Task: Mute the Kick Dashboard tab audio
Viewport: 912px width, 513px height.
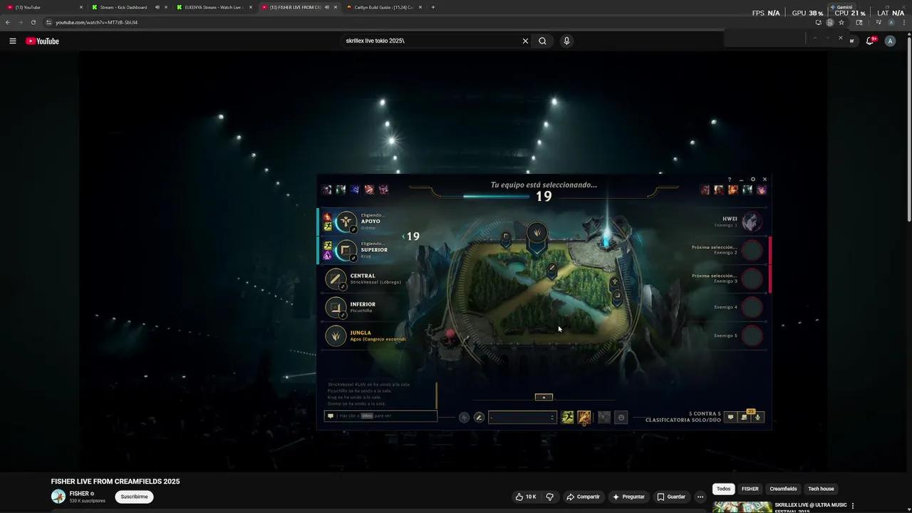Action: click(157, 7)
